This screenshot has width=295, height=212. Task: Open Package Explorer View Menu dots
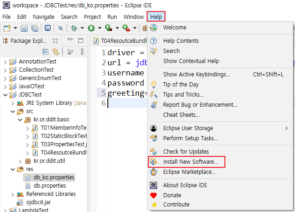coord(82,52)
